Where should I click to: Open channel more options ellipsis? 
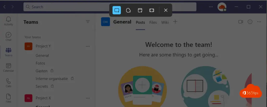pyautogui.click(x=259, y=22)
